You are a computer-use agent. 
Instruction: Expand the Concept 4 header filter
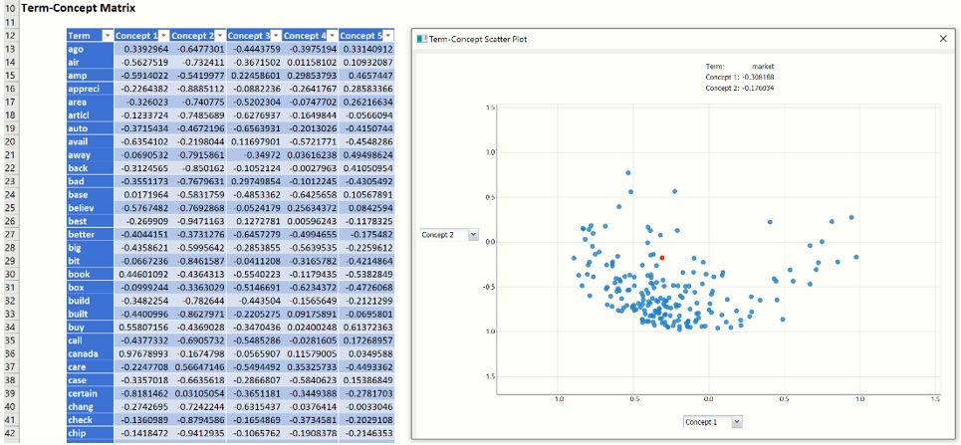click(332, 36)
